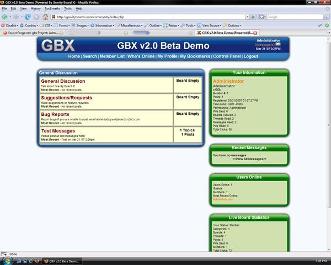Click Show Desktop quick launch icon
The width and height of the screenshot is (331, 265).
19,261
